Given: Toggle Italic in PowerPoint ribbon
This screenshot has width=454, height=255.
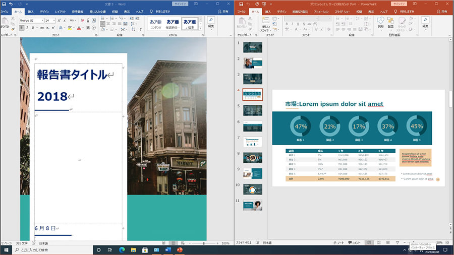Looking at the screenshot, I should tap(292, 24).
